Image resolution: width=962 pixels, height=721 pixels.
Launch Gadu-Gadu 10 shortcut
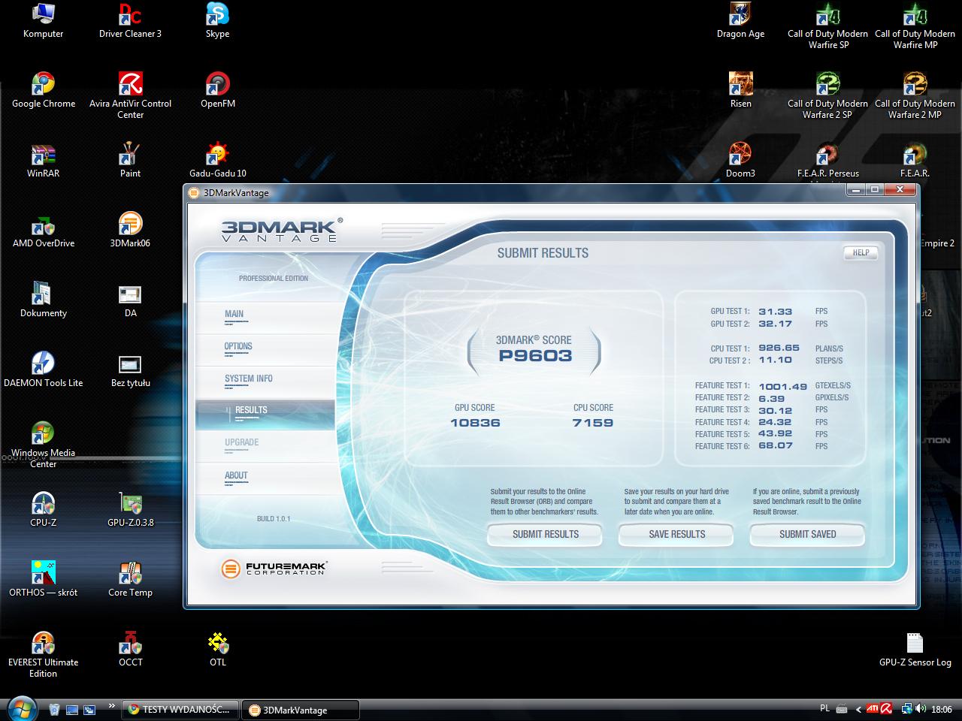point(217,161)
